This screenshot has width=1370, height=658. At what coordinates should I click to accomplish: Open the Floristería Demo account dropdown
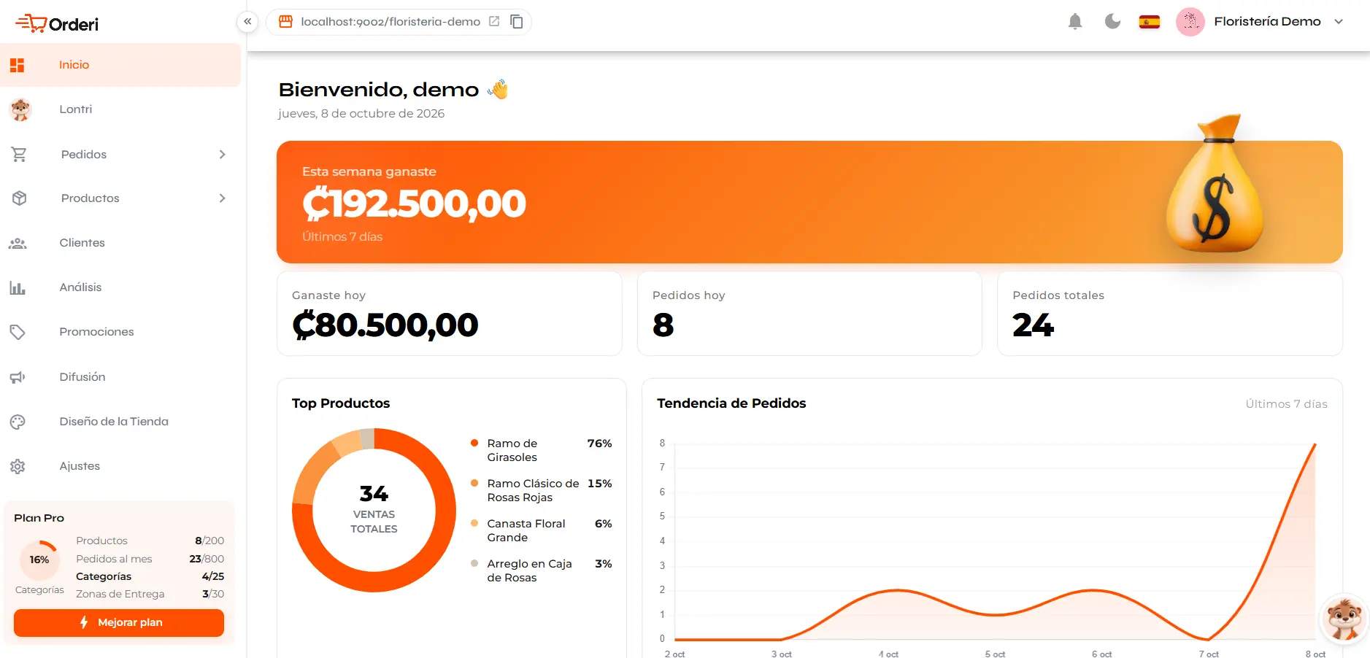click(x=1339, y=22)
